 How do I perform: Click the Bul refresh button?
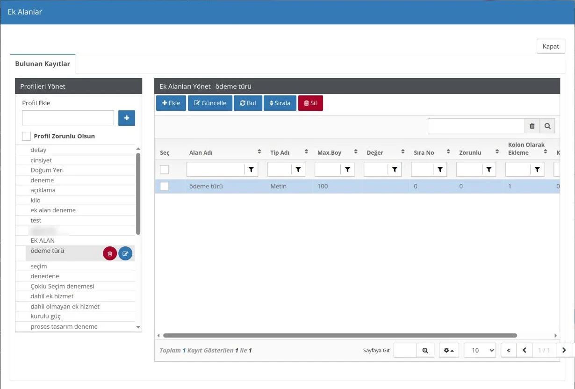click(x=248, y=103)
